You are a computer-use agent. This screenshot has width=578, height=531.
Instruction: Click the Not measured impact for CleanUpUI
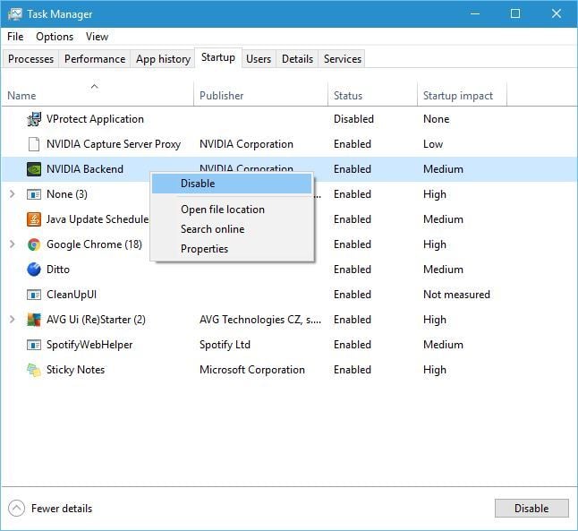click(456, 295)
